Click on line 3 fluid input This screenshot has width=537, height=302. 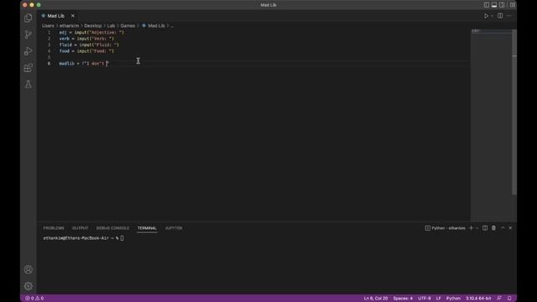(89, 44)
